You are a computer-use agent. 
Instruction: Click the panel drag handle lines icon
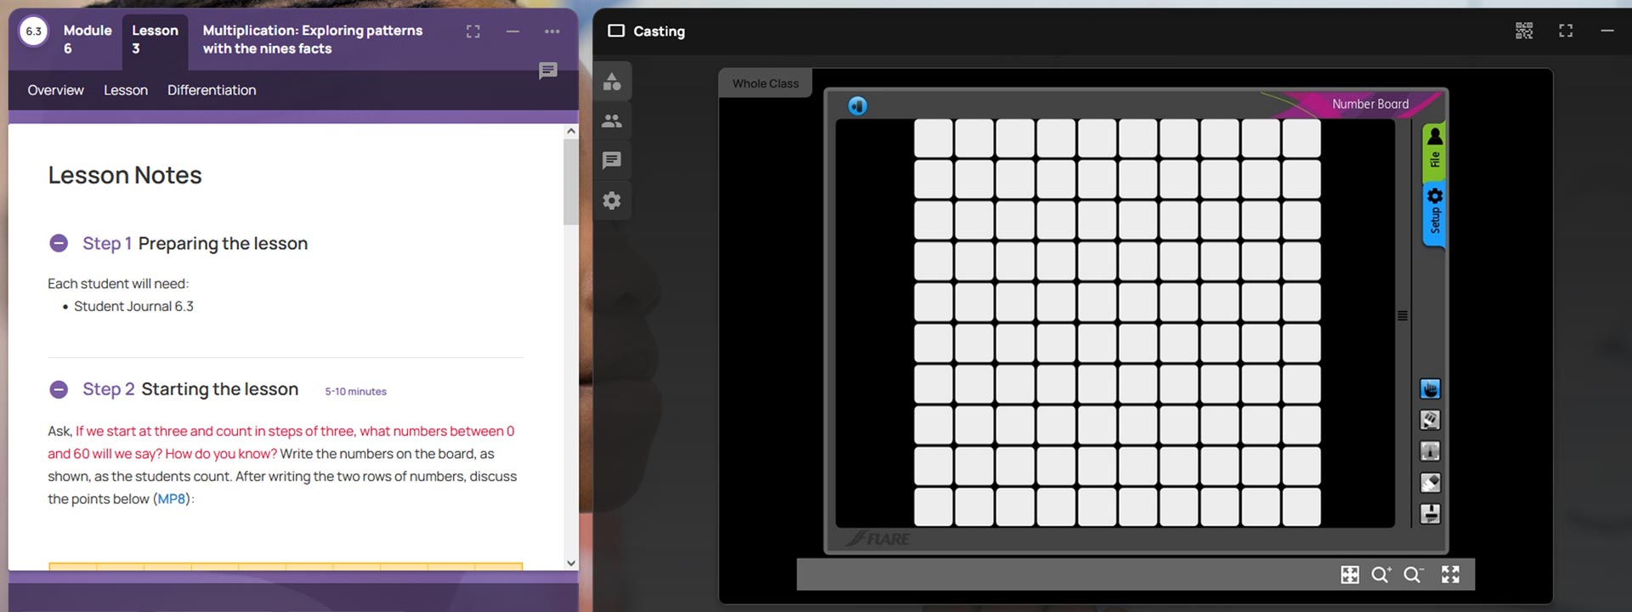(1402, 315)
